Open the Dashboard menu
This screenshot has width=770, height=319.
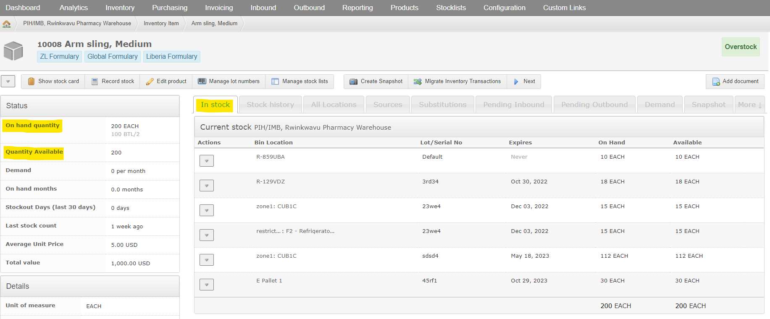click(x=23, y=8)
